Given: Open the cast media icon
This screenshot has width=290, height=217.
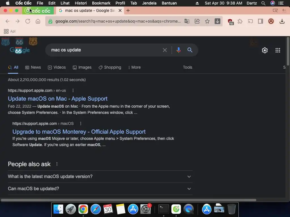Looking at the screenshot, I should coord(250,21).
